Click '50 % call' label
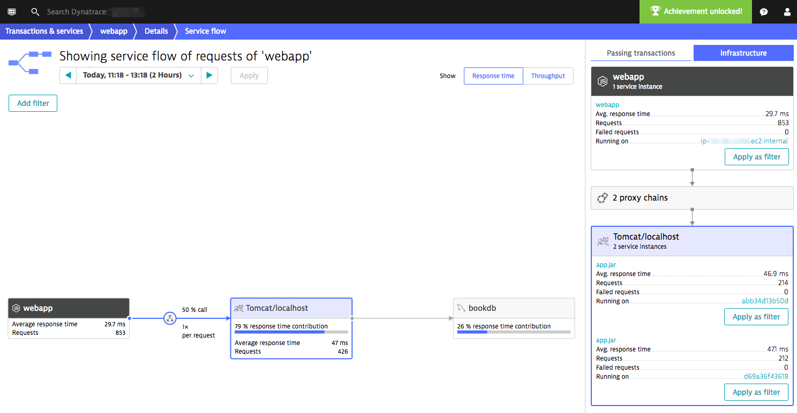Image resolution: width=797 pixels, height=413 pixels. (x=195, y=310)
